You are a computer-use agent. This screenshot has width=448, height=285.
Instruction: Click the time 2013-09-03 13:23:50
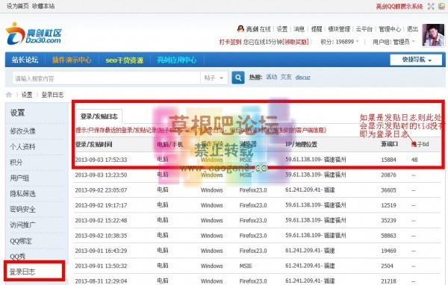pyautogui.click(x=101, y=175)
